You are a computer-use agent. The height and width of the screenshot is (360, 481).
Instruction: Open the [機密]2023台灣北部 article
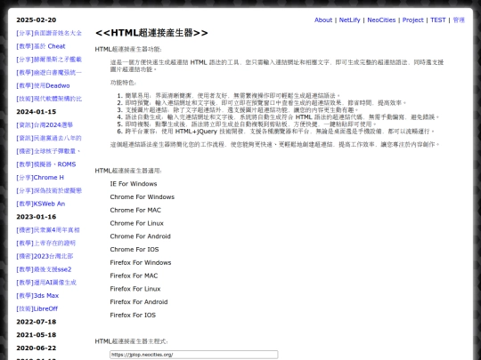tap(45, 256)
